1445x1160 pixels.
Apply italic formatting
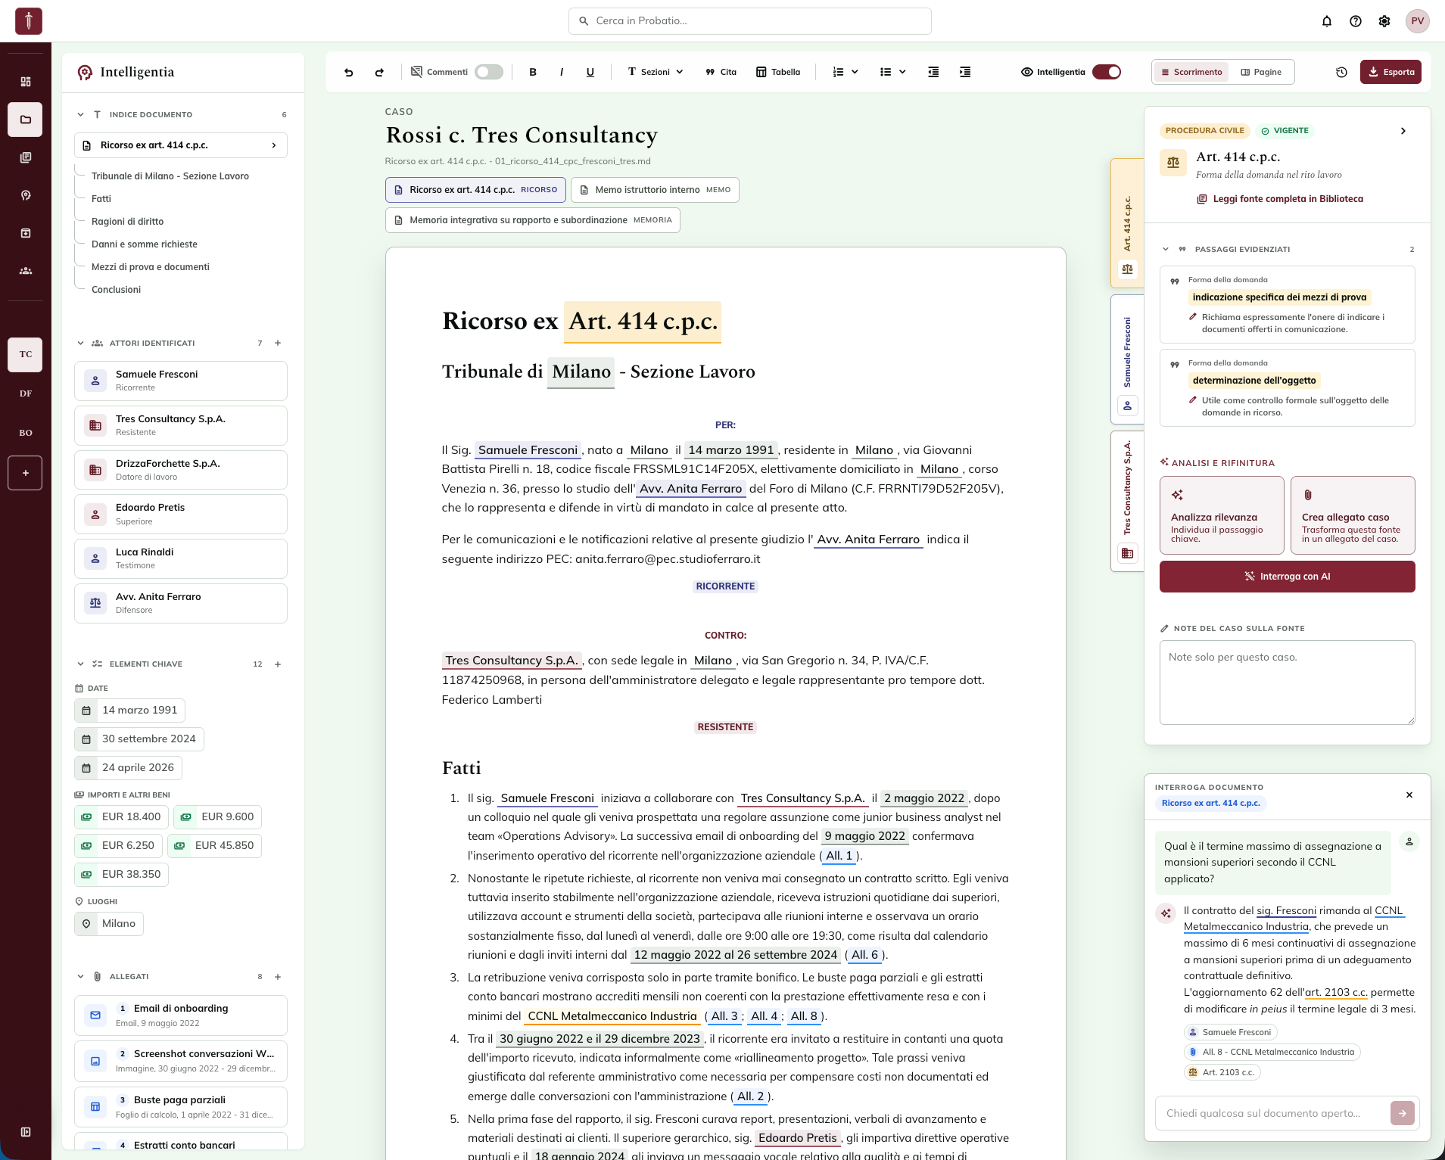[562, 72]
